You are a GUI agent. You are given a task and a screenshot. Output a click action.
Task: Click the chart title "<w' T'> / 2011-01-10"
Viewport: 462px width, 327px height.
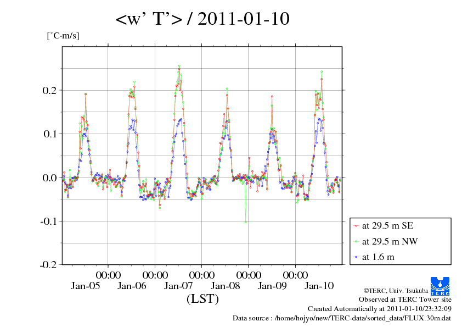point(202,19)
